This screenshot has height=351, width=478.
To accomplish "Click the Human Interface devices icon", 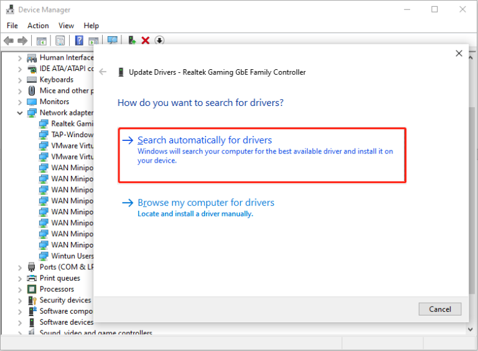I will pos(32,58).
